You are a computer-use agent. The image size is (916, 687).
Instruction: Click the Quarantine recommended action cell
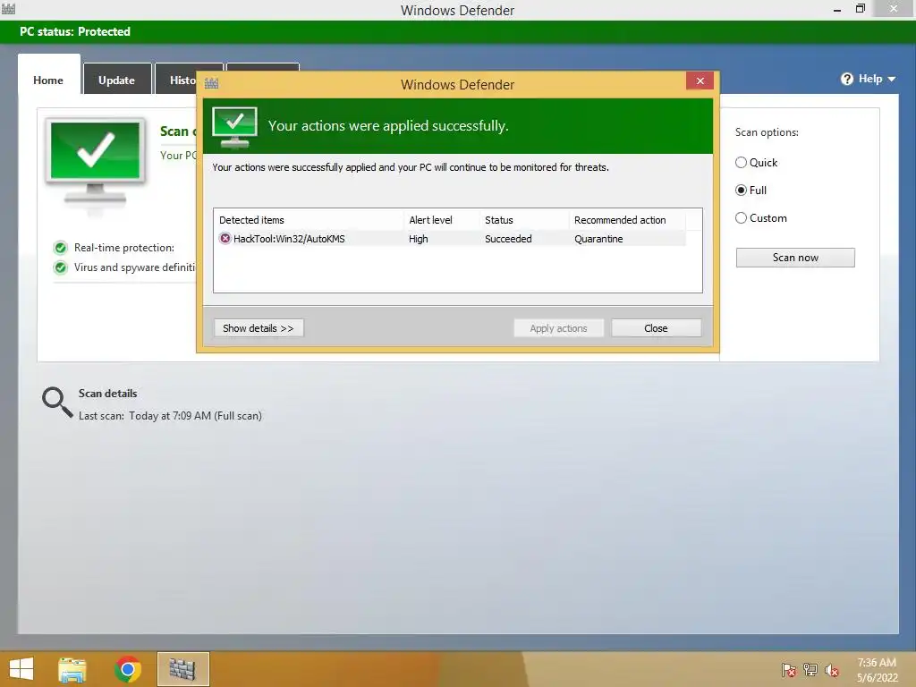point(598,239)
